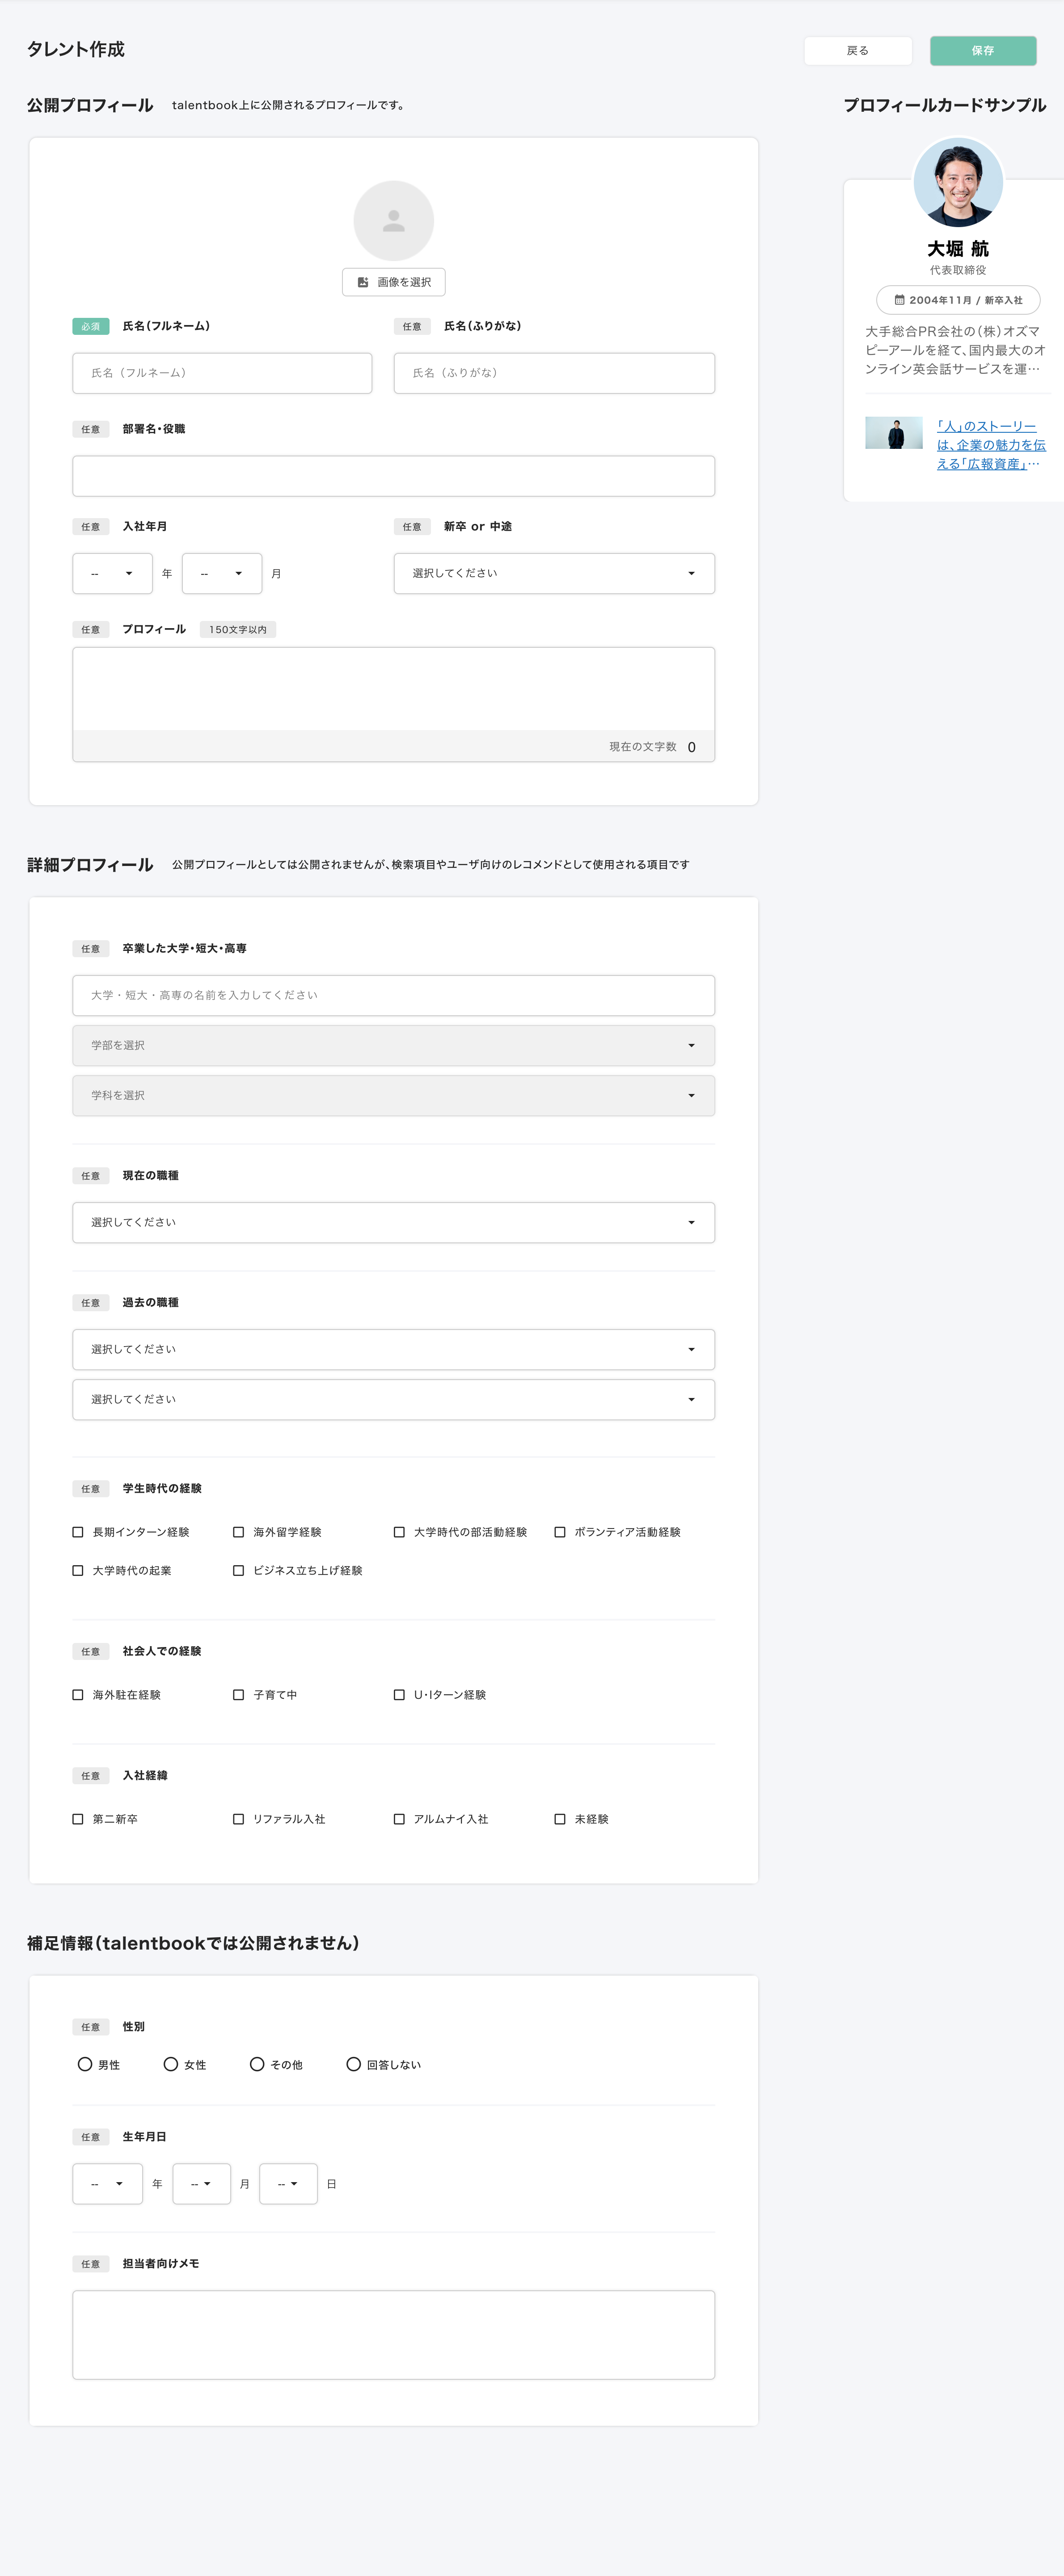This screenshot has width=1064, height=2576.
Task: Open the 学科を選択 dropdown
Action: pyautogui.click(x=394, y=1096)
